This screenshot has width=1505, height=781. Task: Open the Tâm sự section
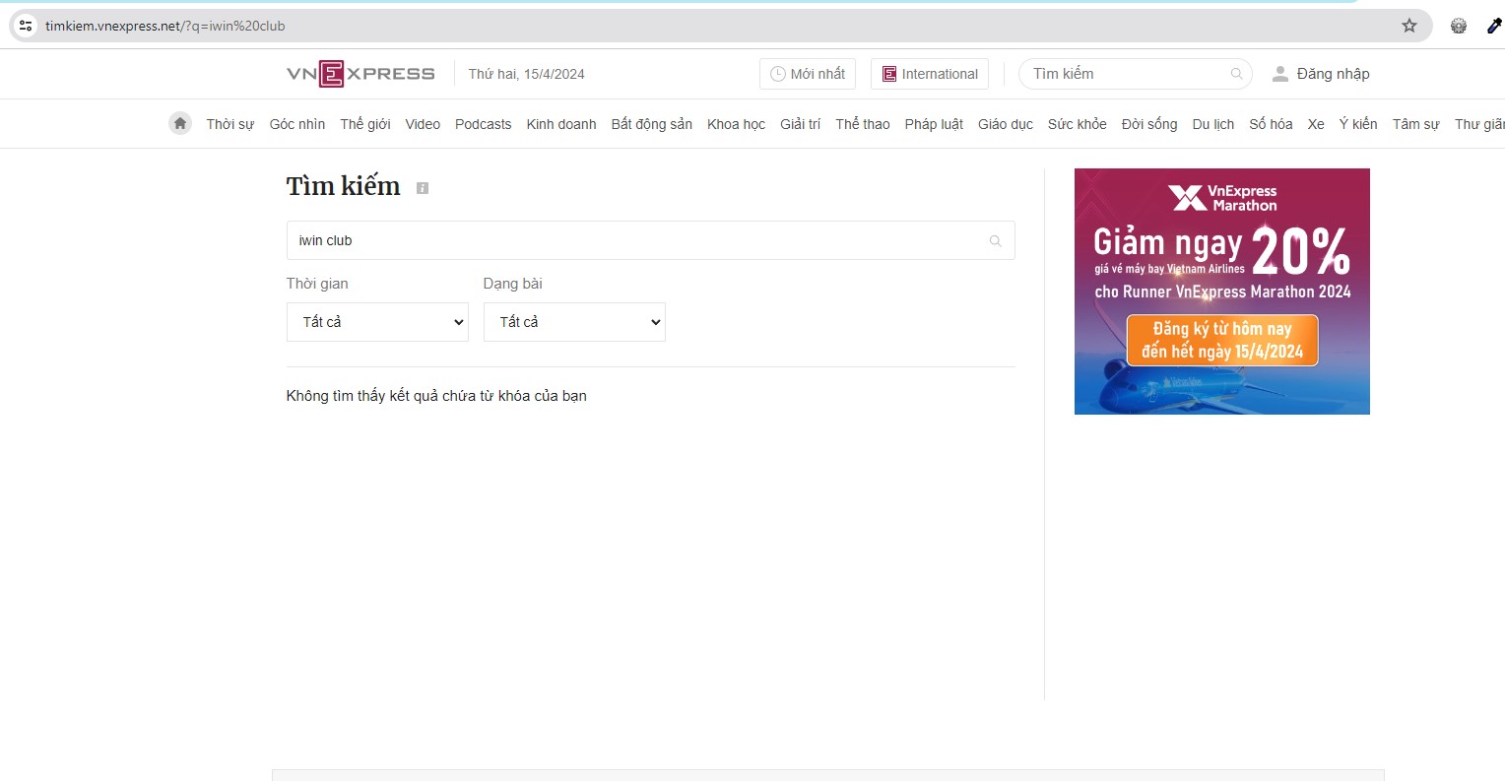coord(1416,124)
